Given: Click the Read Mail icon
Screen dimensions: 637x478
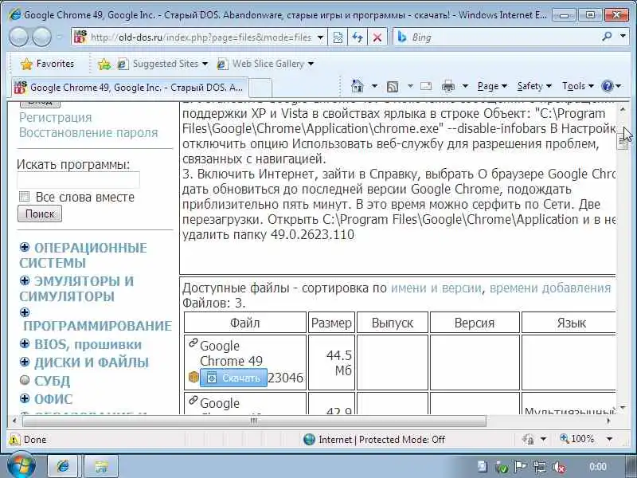Looking at the screenshot, I should tap(426, 86).
